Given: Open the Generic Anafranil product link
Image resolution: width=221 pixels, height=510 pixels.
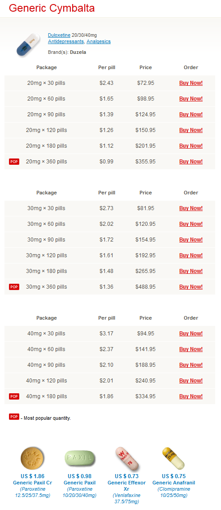Looking at the screenshot, I should click(173, 483).
